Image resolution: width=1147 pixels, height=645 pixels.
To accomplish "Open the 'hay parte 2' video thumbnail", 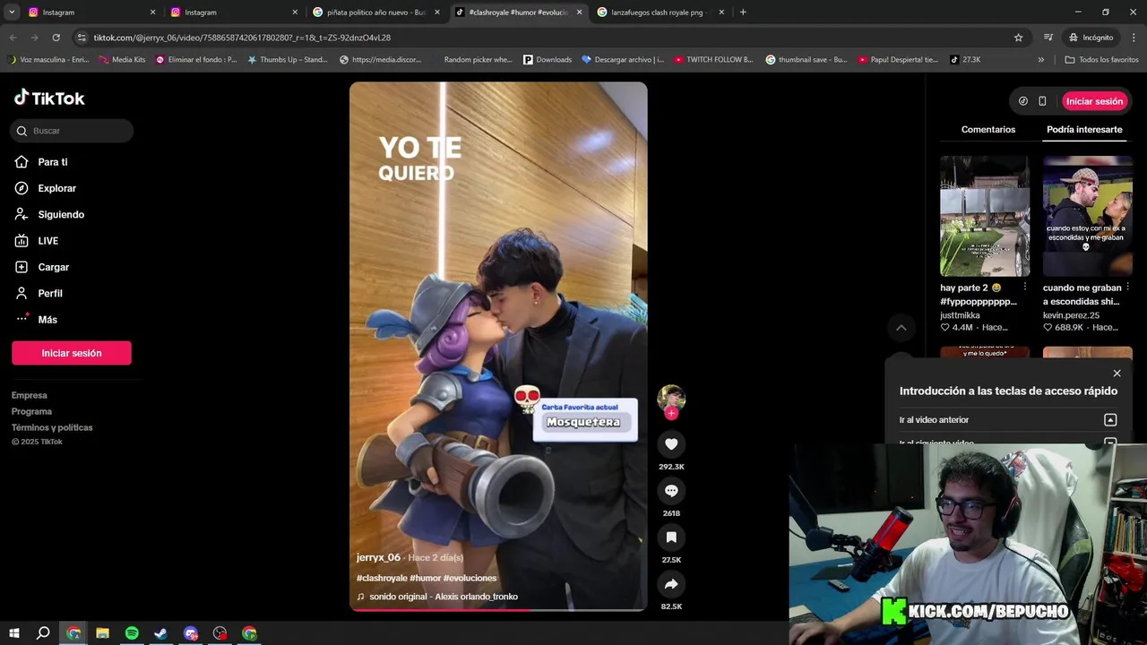I will pos(985,216).
